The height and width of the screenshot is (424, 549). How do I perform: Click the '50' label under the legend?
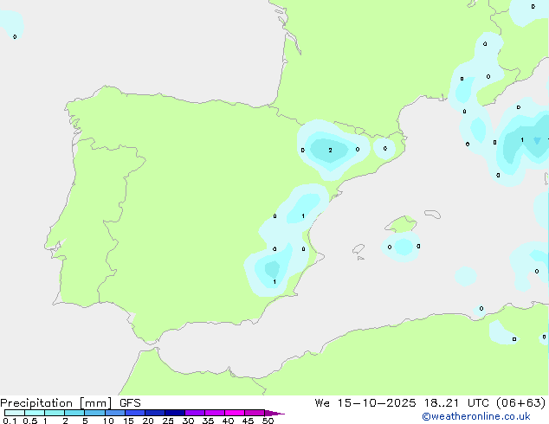pyautogui.click(x=268, y=421)
